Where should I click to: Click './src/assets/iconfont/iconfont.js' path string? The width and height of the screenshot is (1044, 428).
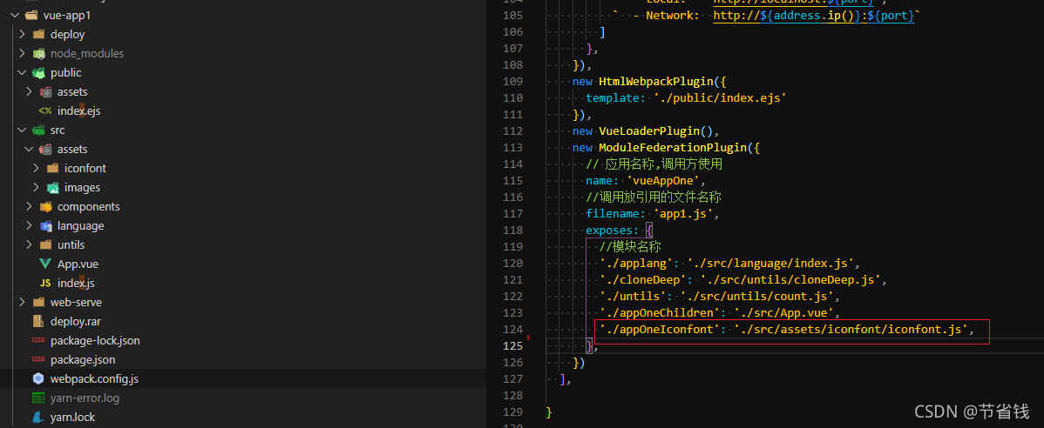click(851, 329)
